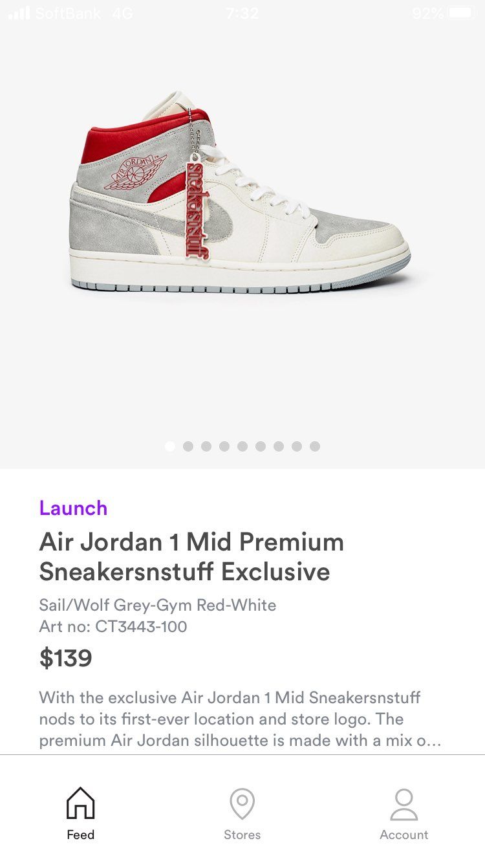Switch to the Stores tab label
This screenshot has height=863, width=485.
tap(242, 835)
